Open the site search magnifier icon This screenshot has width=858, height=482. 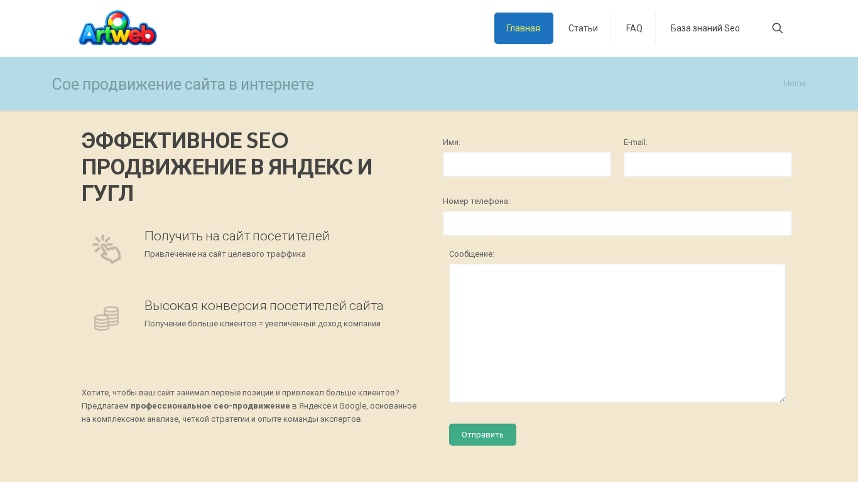pos(777,28)
